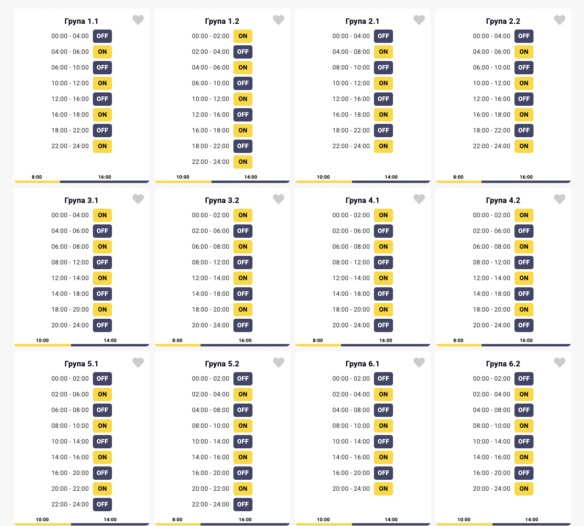The height and width of the screenshot is (526, 584).
Task: Mark Група 2.1 as favorite
Action: [x=419, y=20]
